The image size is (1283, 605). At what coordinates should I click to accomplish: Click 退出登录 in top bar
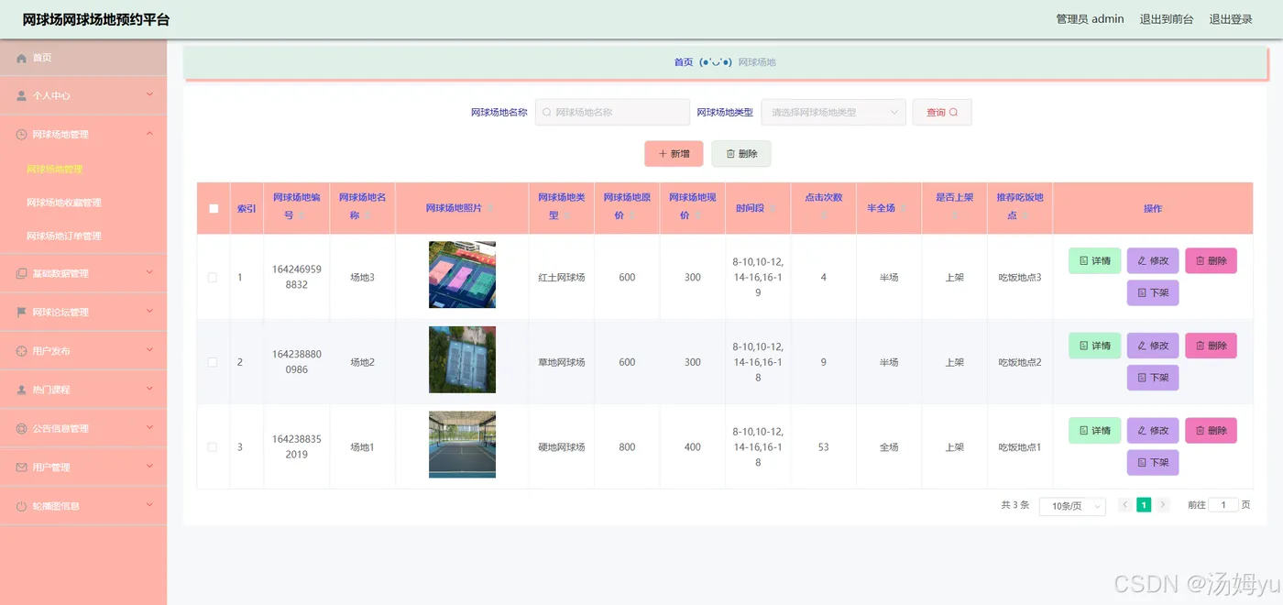[1231, 19]
